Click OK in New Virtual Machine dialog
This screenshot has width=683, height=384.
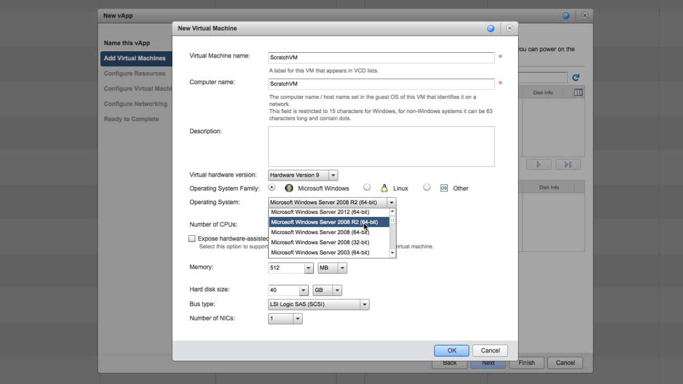[x=451, y=350]
